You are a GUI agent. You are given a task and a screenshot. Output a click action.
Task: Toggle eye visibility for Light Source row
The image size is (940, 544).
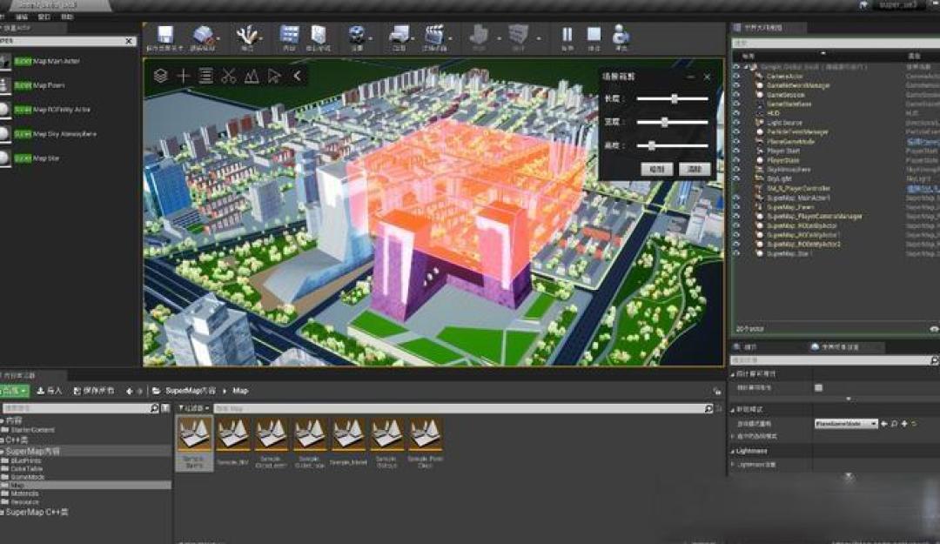point(736,123)
